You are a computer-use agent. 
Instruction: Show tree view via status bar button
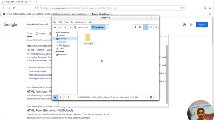coord(61,97)
